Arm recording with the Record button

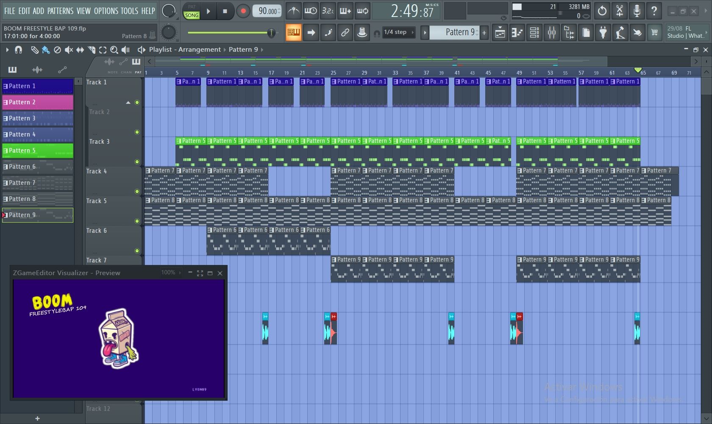[243, 11]
